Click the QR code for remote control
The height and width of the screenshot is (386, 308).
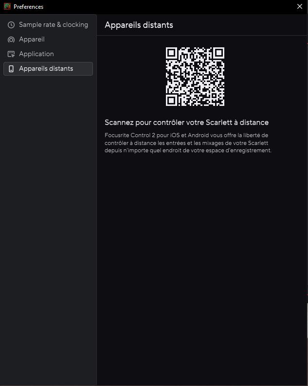(195, 77)
